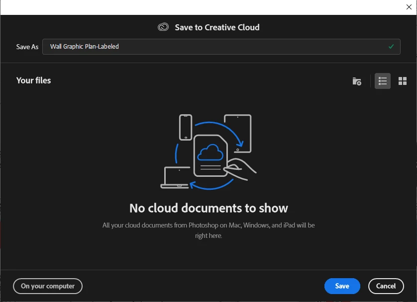The height and width of the screenshot is (302, 417).
Task: Switch to list view
Action: (x=383, y=81)
